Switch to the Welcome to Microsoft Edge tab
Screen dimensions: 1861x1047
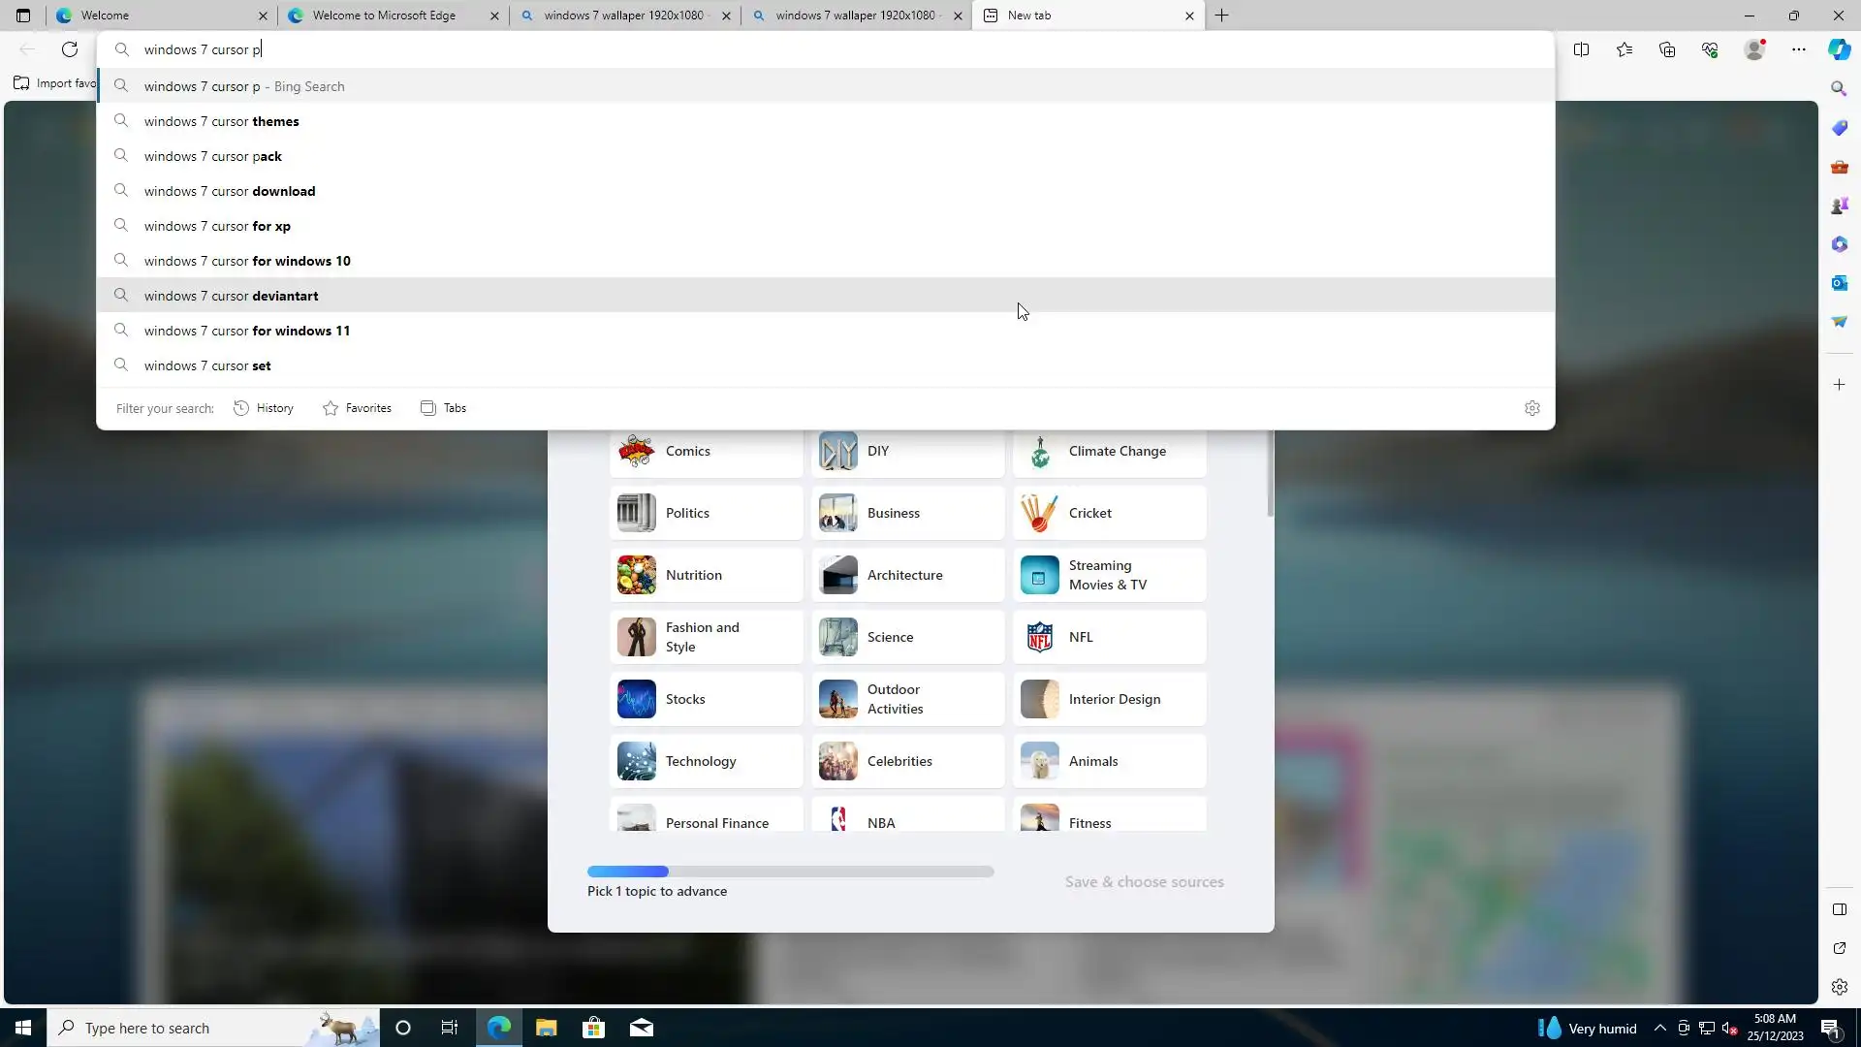pyautogui.click(x=384, y=16)
